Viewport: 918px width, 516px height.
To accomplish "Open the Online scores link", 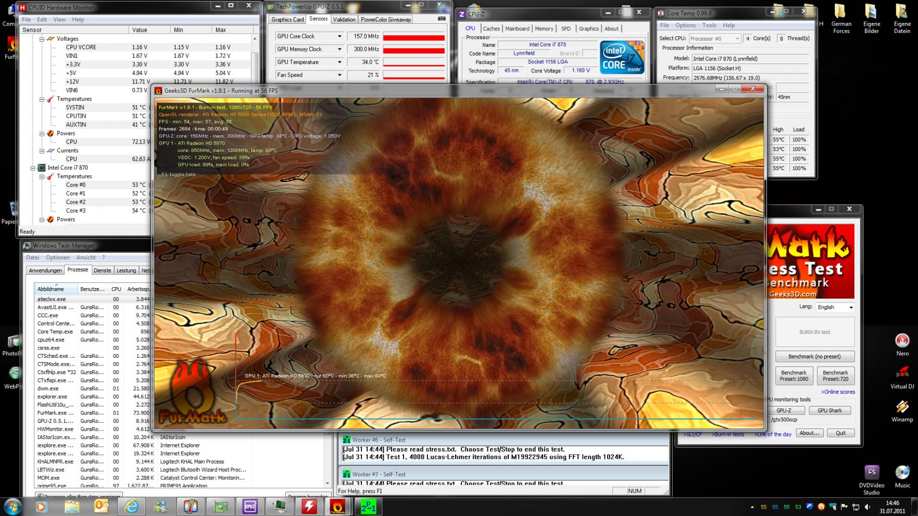I will [x=838, y=392].
